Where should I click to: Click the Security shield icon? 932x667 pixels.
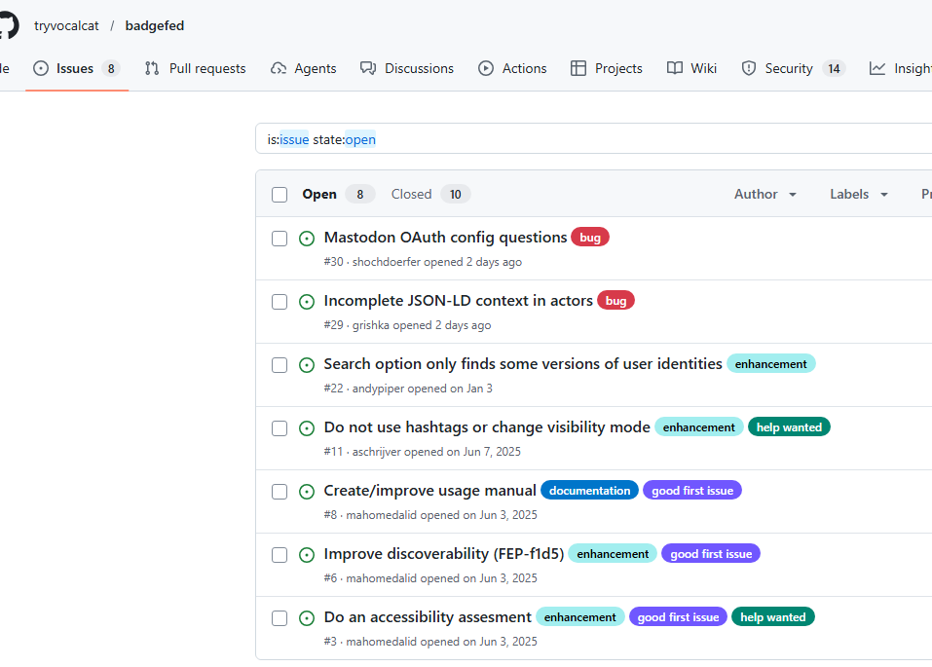click(x=749, y=68)
